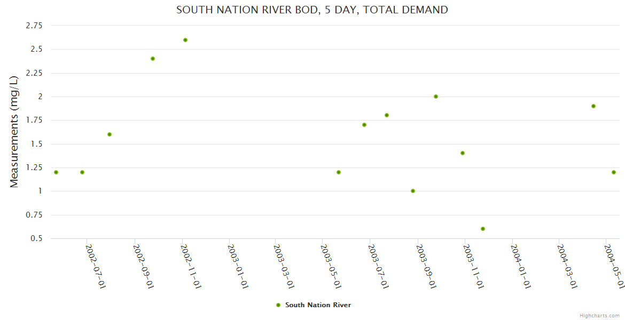Select the 2.4 mg/L data point
The width and height of the screenshot is (625, 320).
[x=153, y=59]
